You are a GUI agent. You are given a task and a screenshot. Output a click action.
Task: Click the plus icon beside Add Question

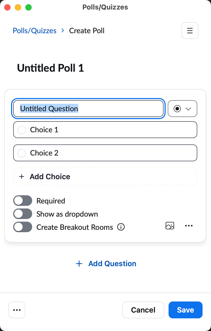(x=79, y=264)
